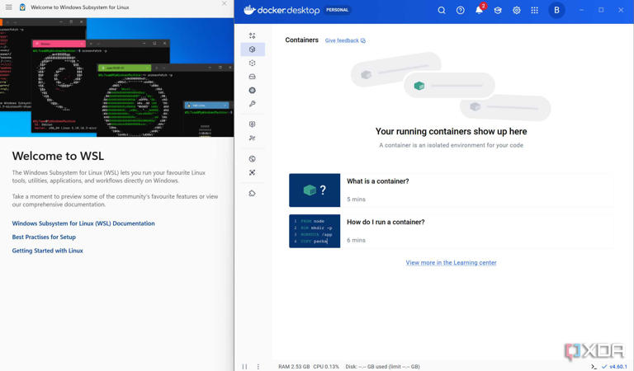Open the terminal icon in status bar
Viewport: 634px width, 371px height.
tap(594, 367)
